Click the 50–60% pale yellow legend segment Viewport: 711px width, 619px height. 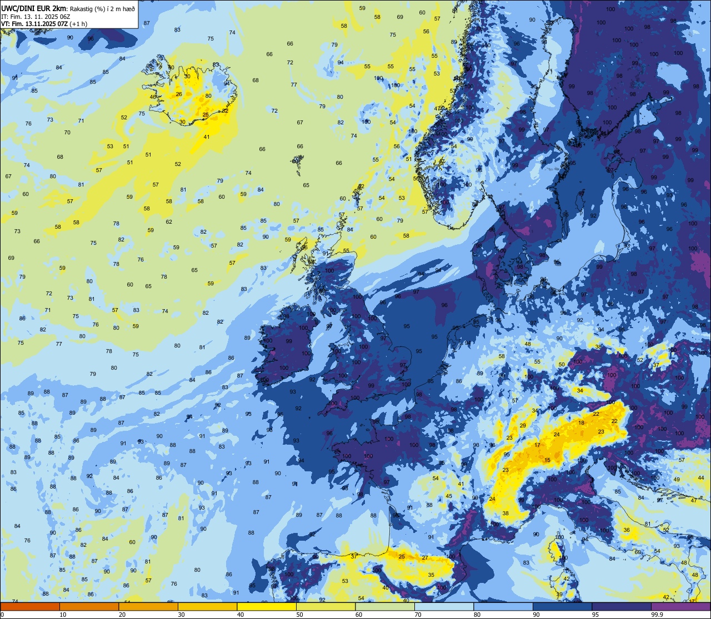[x=326, y=606]
